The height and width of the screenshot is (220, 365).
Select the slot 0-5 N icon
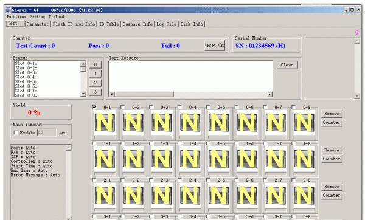coord(218,122)
